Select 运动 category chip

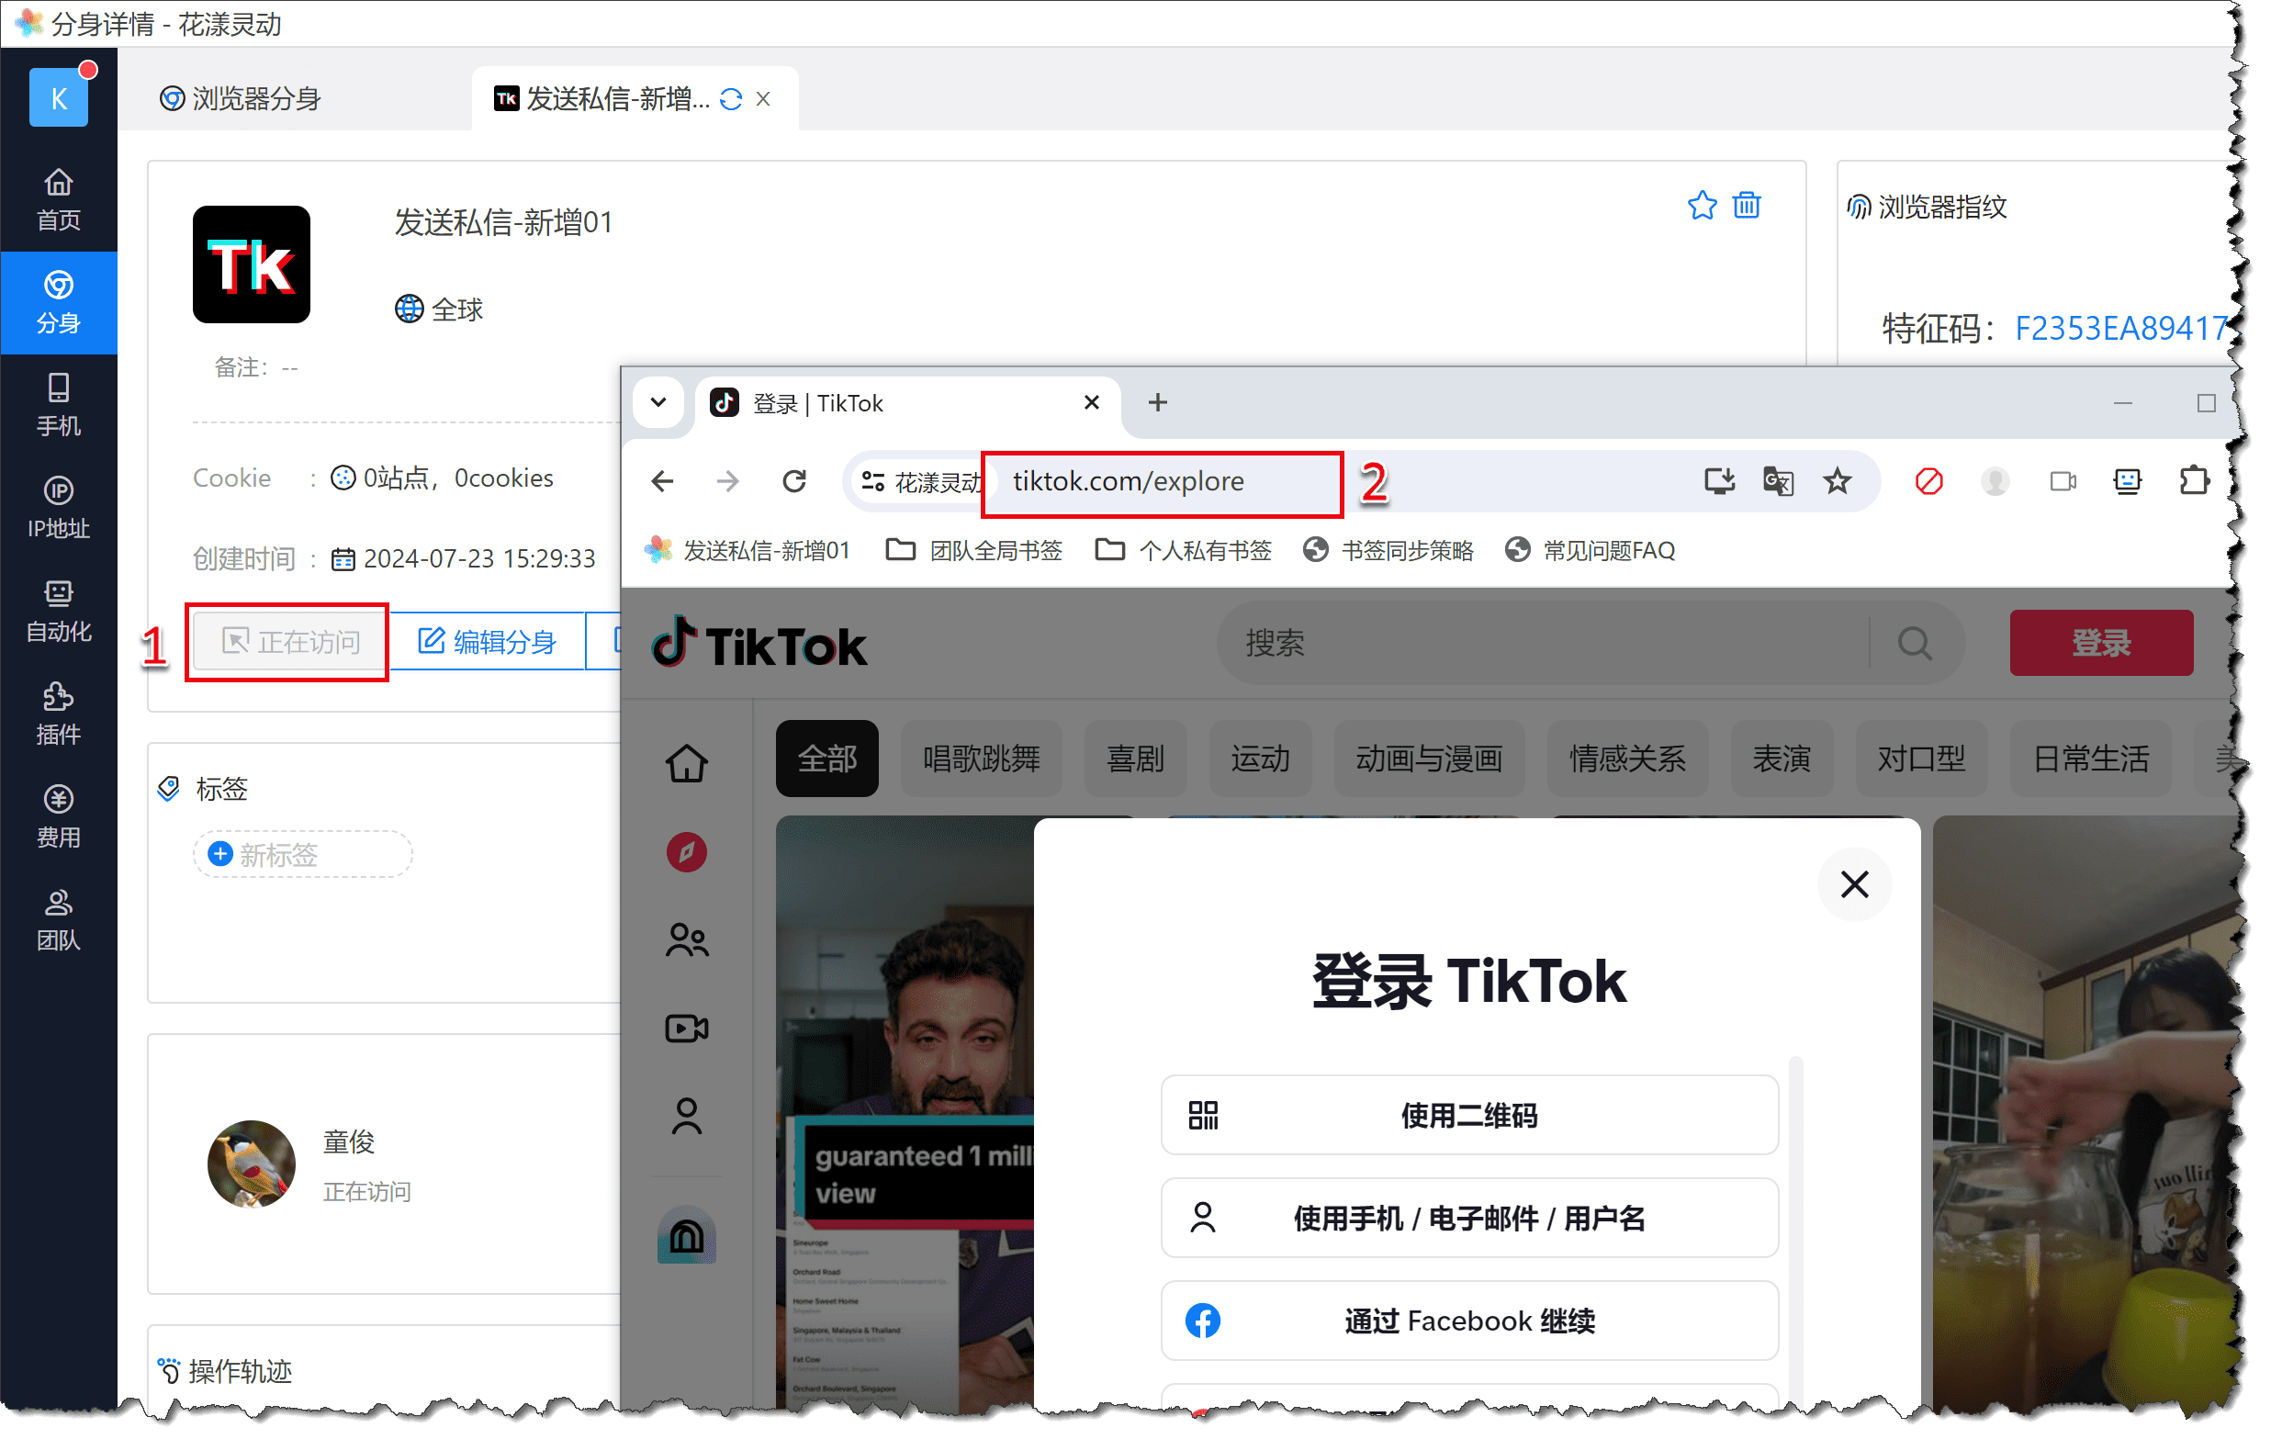1259,759
